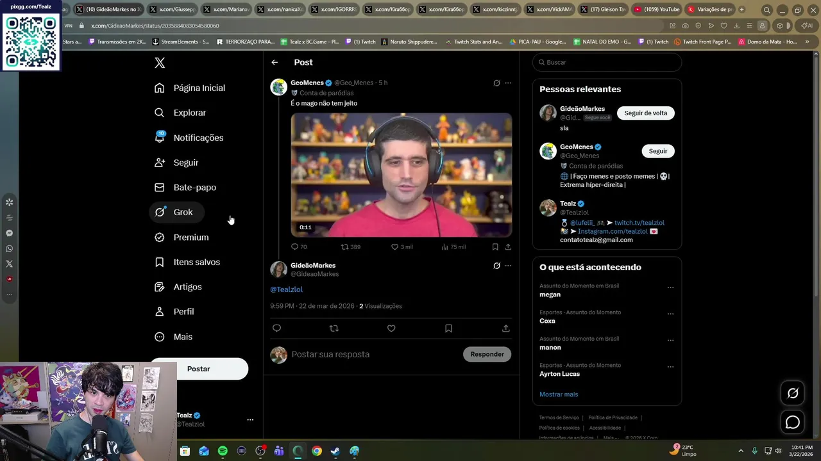Image resolution: width=821 pixels, height=461 pixels.
Task: Open options for manon trend
Action: click(x=670, y=341)
